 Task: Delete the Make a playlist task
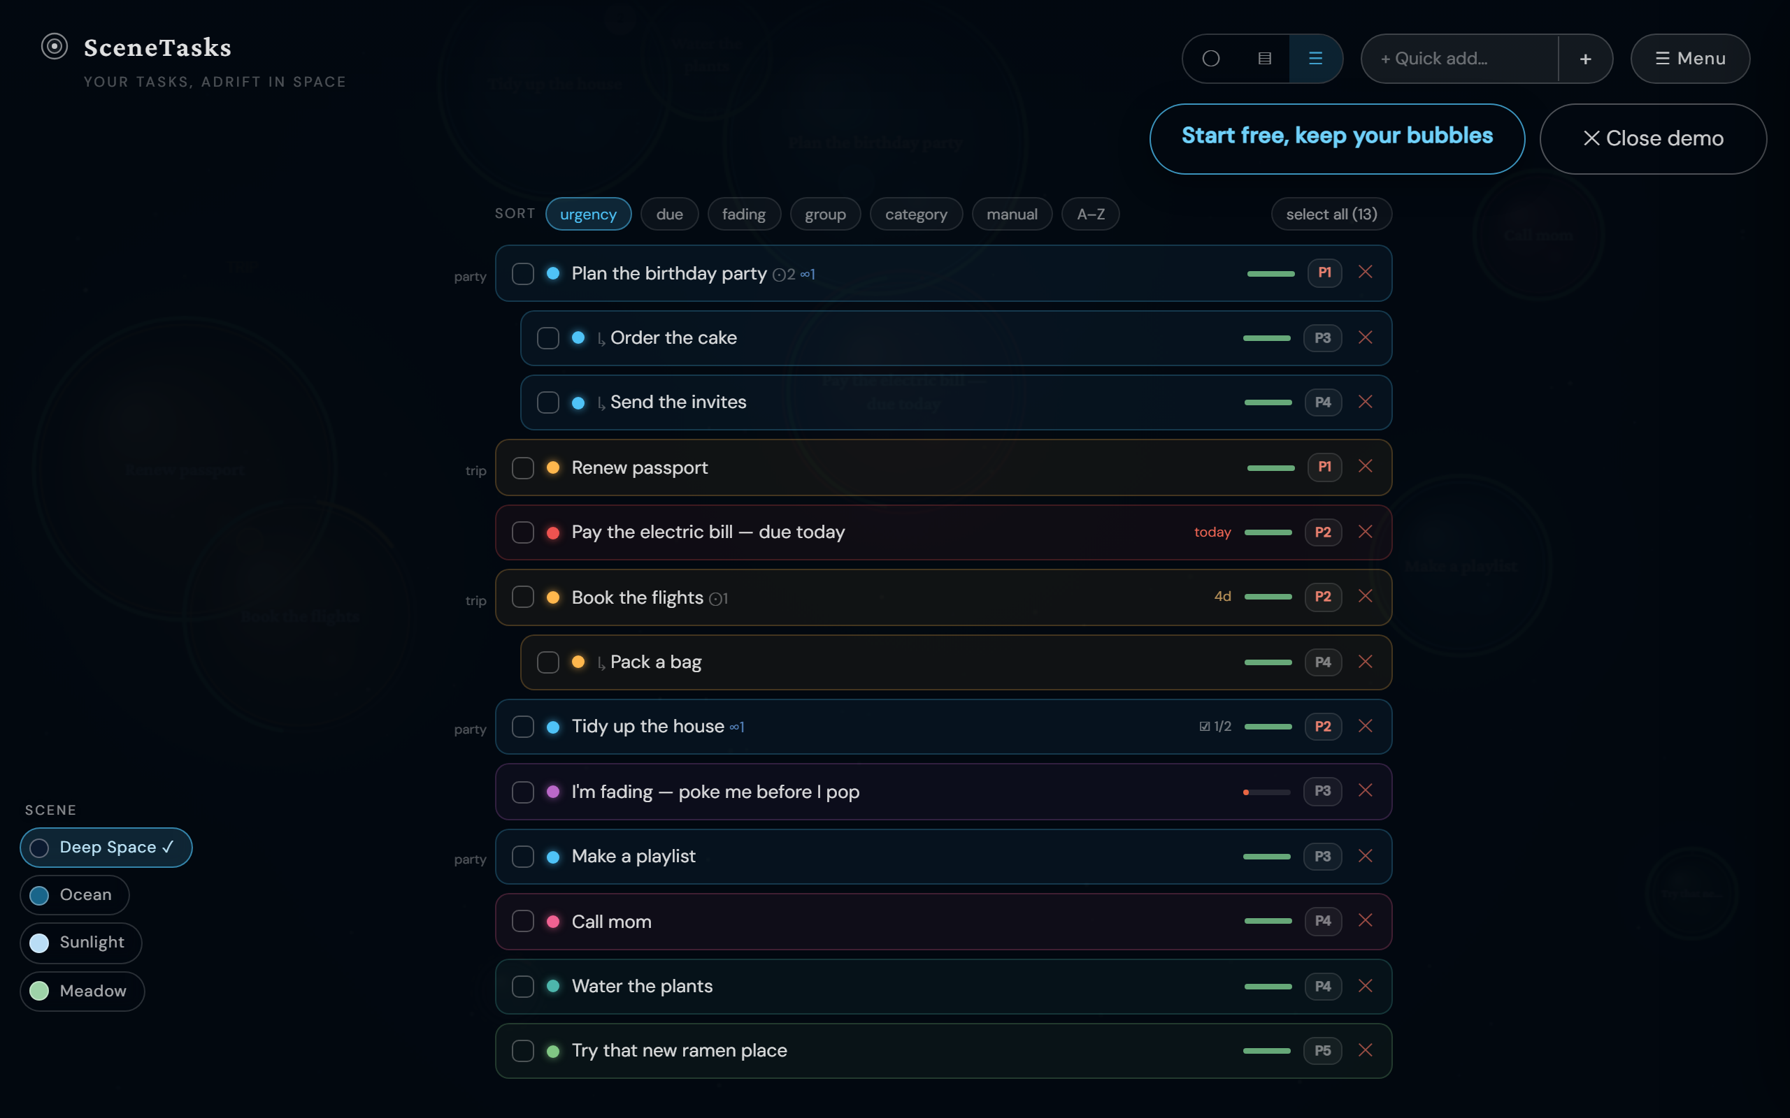click(x=1366, y=856)
